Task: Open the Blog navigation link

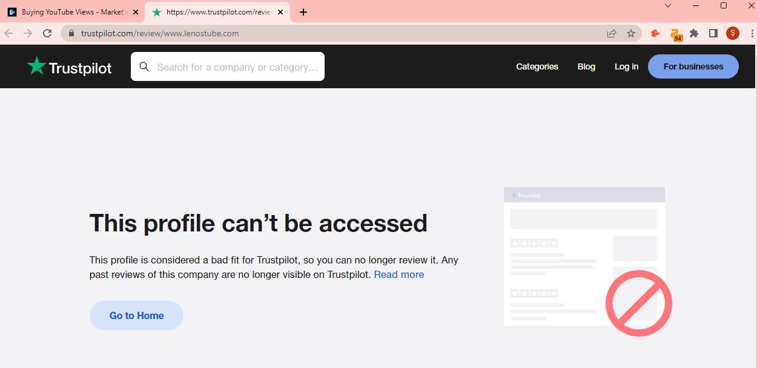Action: 586,66
